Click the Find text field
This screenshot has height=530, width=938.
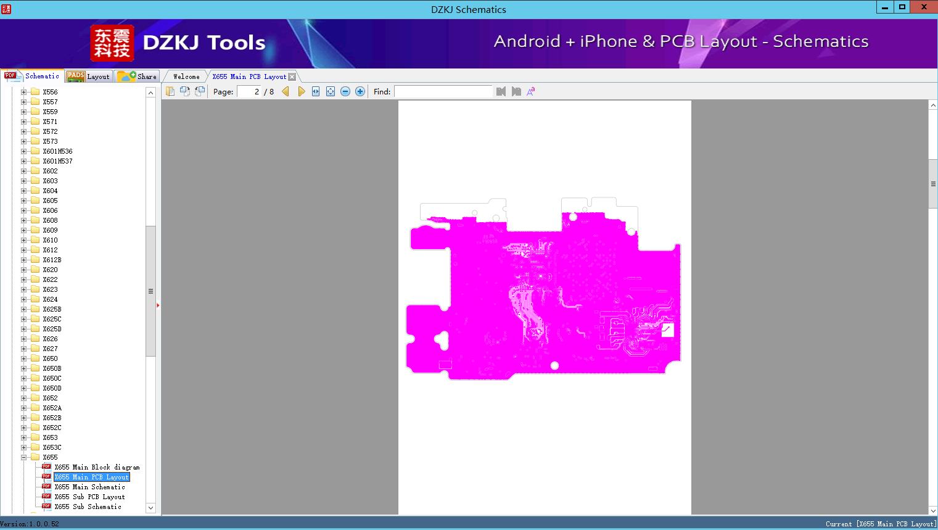[443, 91]
